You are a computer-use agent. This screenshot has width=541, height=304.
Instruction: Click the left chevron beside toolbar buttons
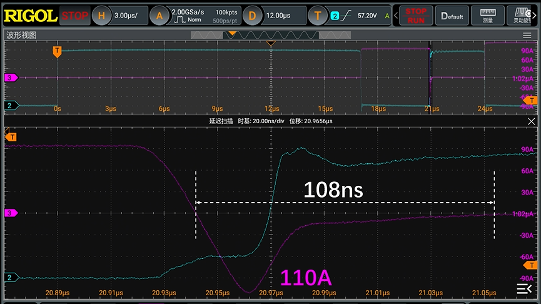tap(396, 16)
